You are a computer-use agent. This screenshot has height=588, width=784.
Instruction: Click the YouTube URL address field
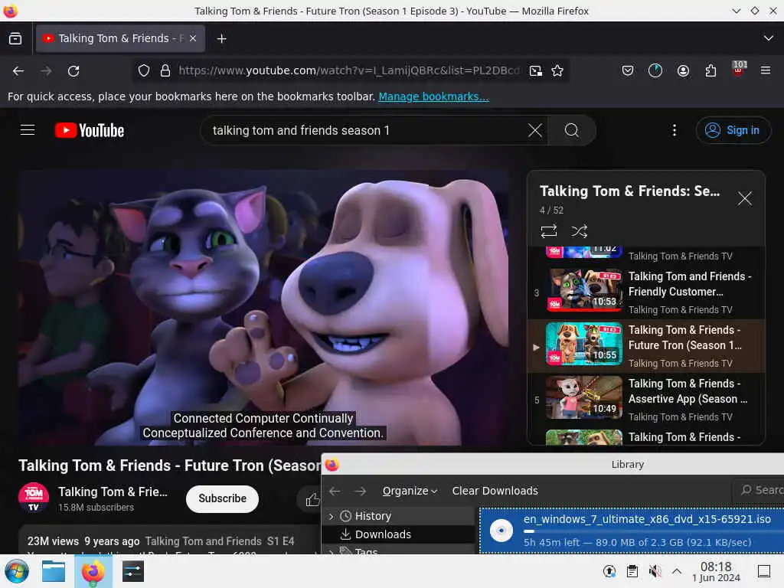pos(349,70)
